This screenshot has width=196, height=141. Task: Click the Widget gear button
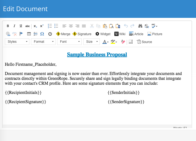pos(103,34)
